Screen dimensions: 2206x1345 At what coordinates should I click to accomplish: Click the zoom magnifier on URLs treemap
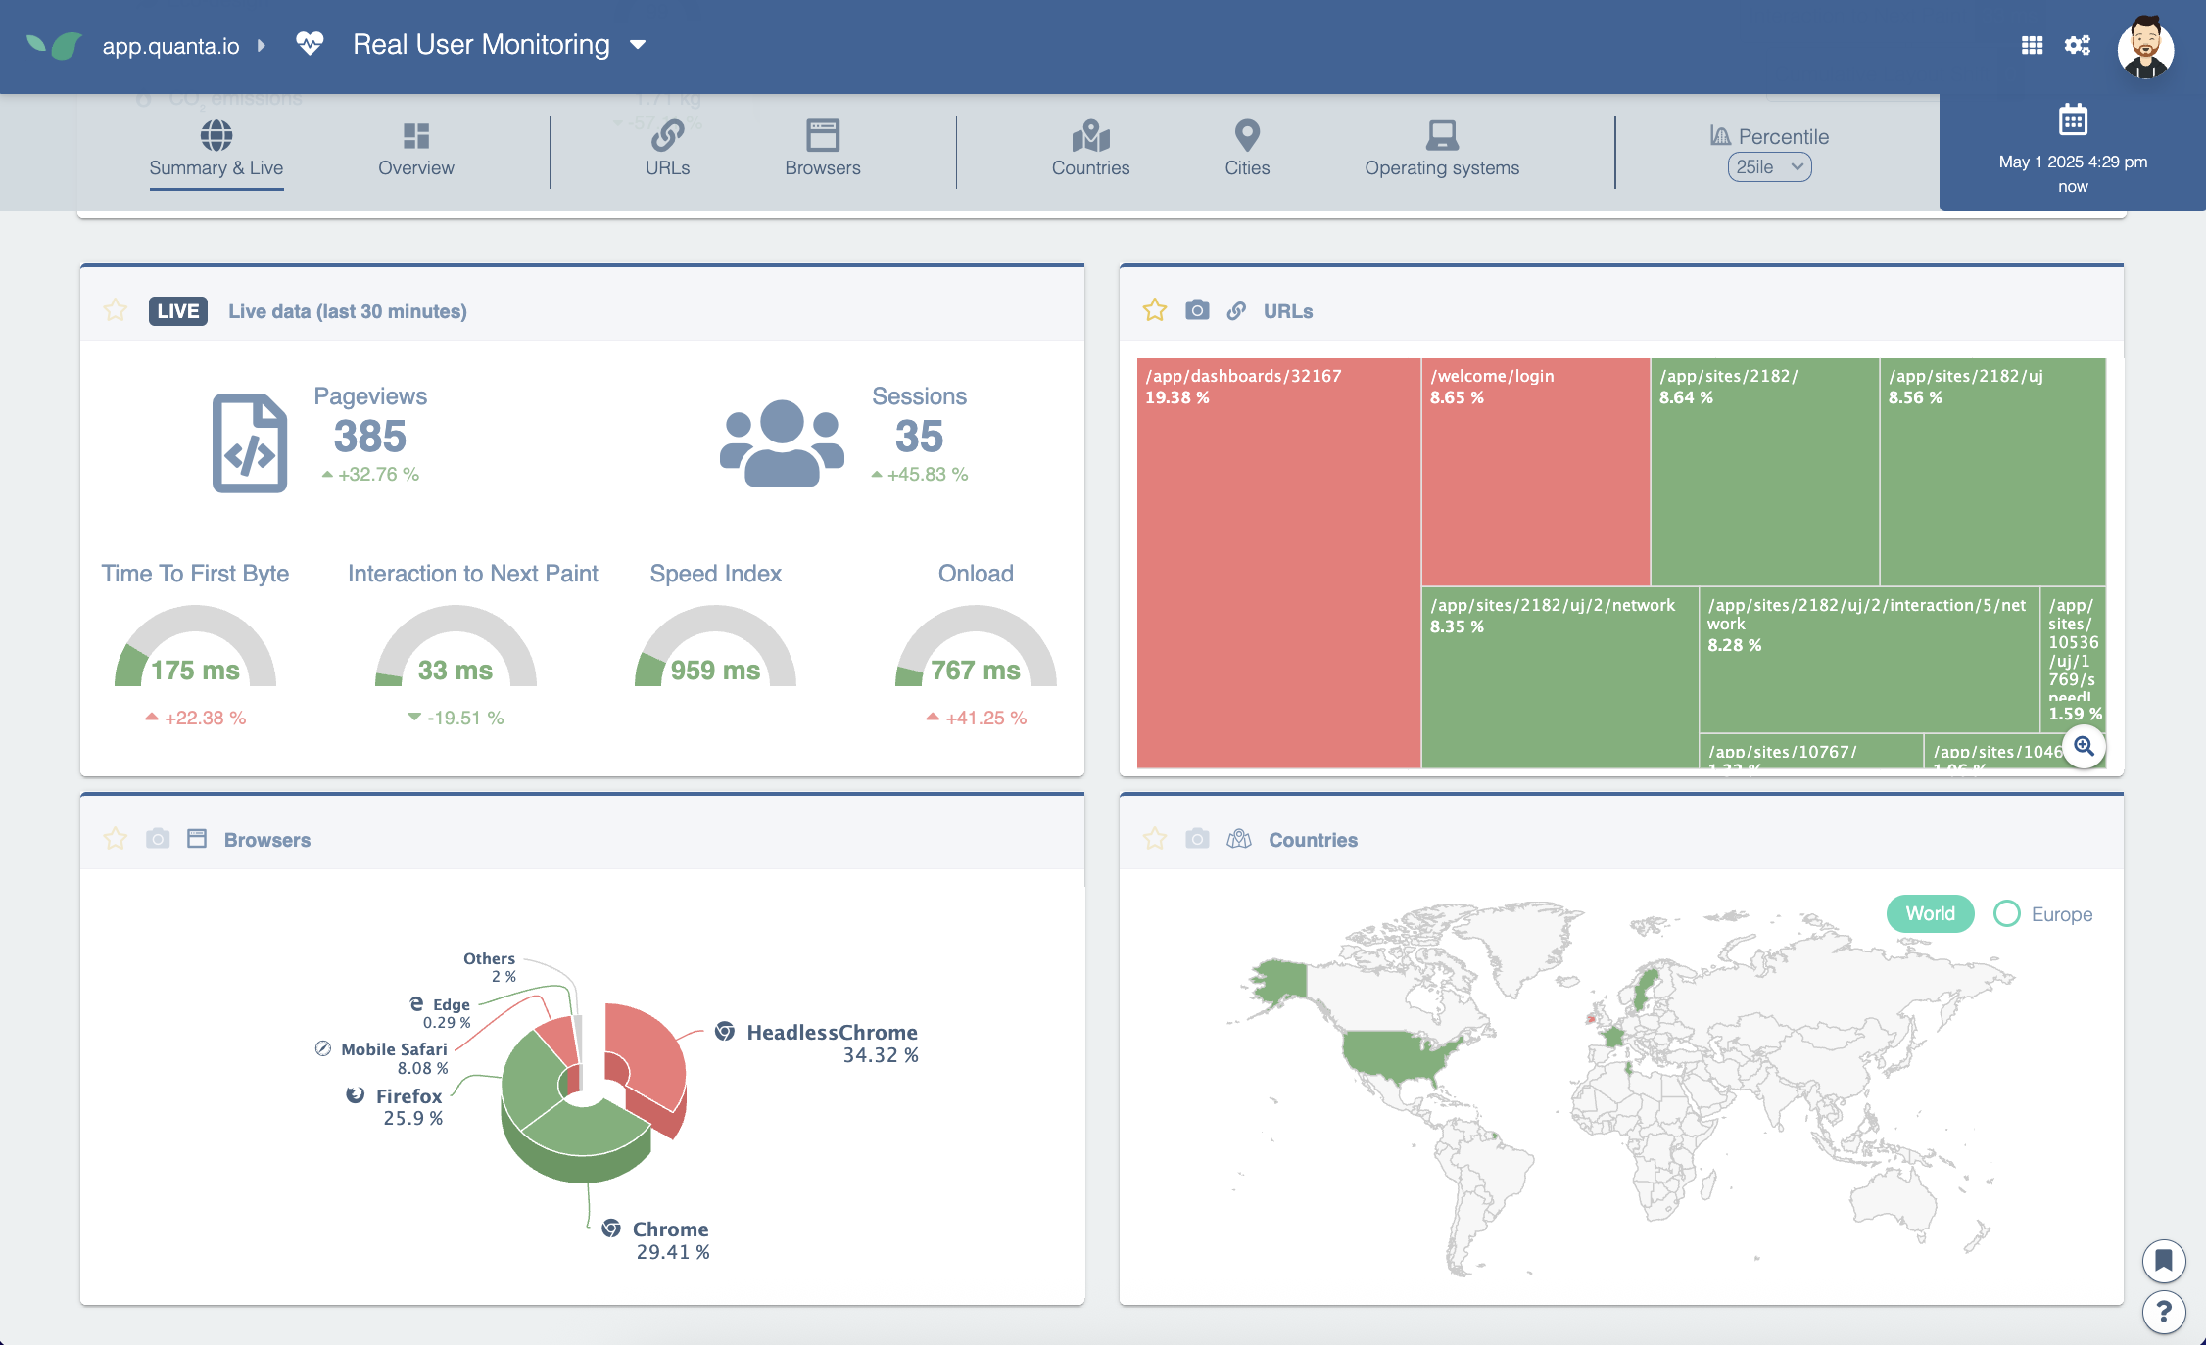pos(2084,747)
